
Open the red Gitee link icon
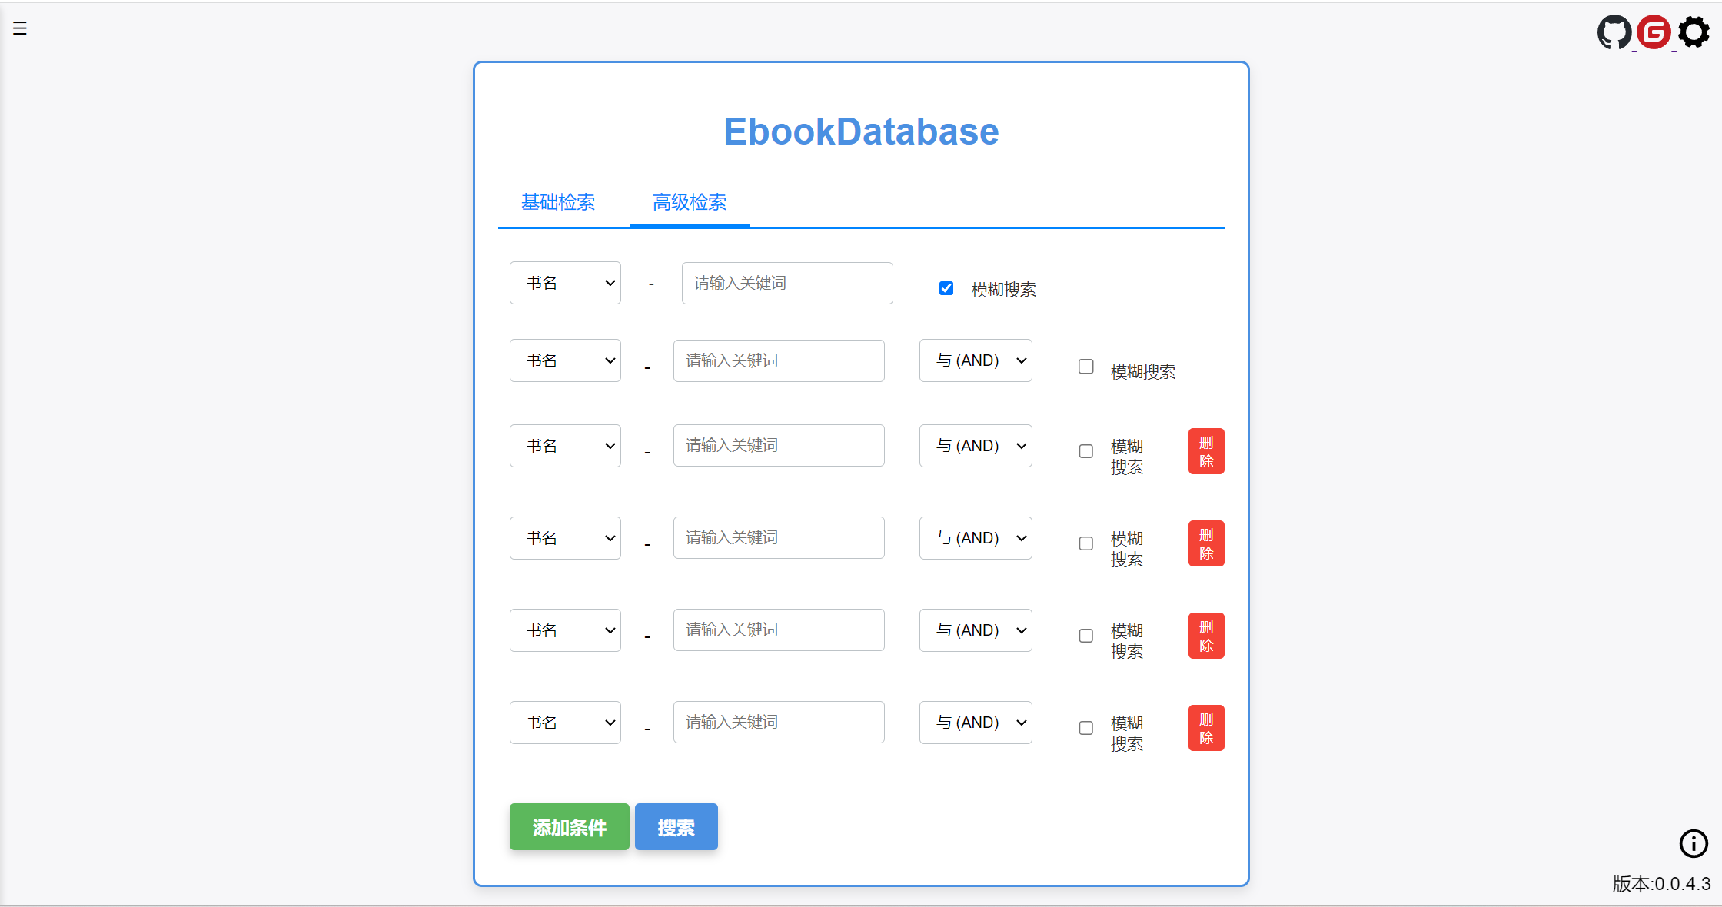(x=1654, y=32)
